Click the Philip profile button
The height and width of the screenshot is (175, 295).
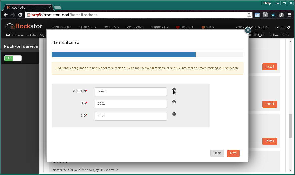tap(267, 3)
